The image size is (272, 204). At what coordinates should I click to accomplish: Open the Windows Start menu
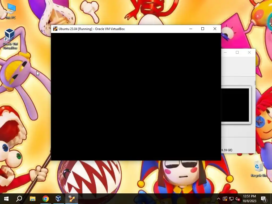6,199
